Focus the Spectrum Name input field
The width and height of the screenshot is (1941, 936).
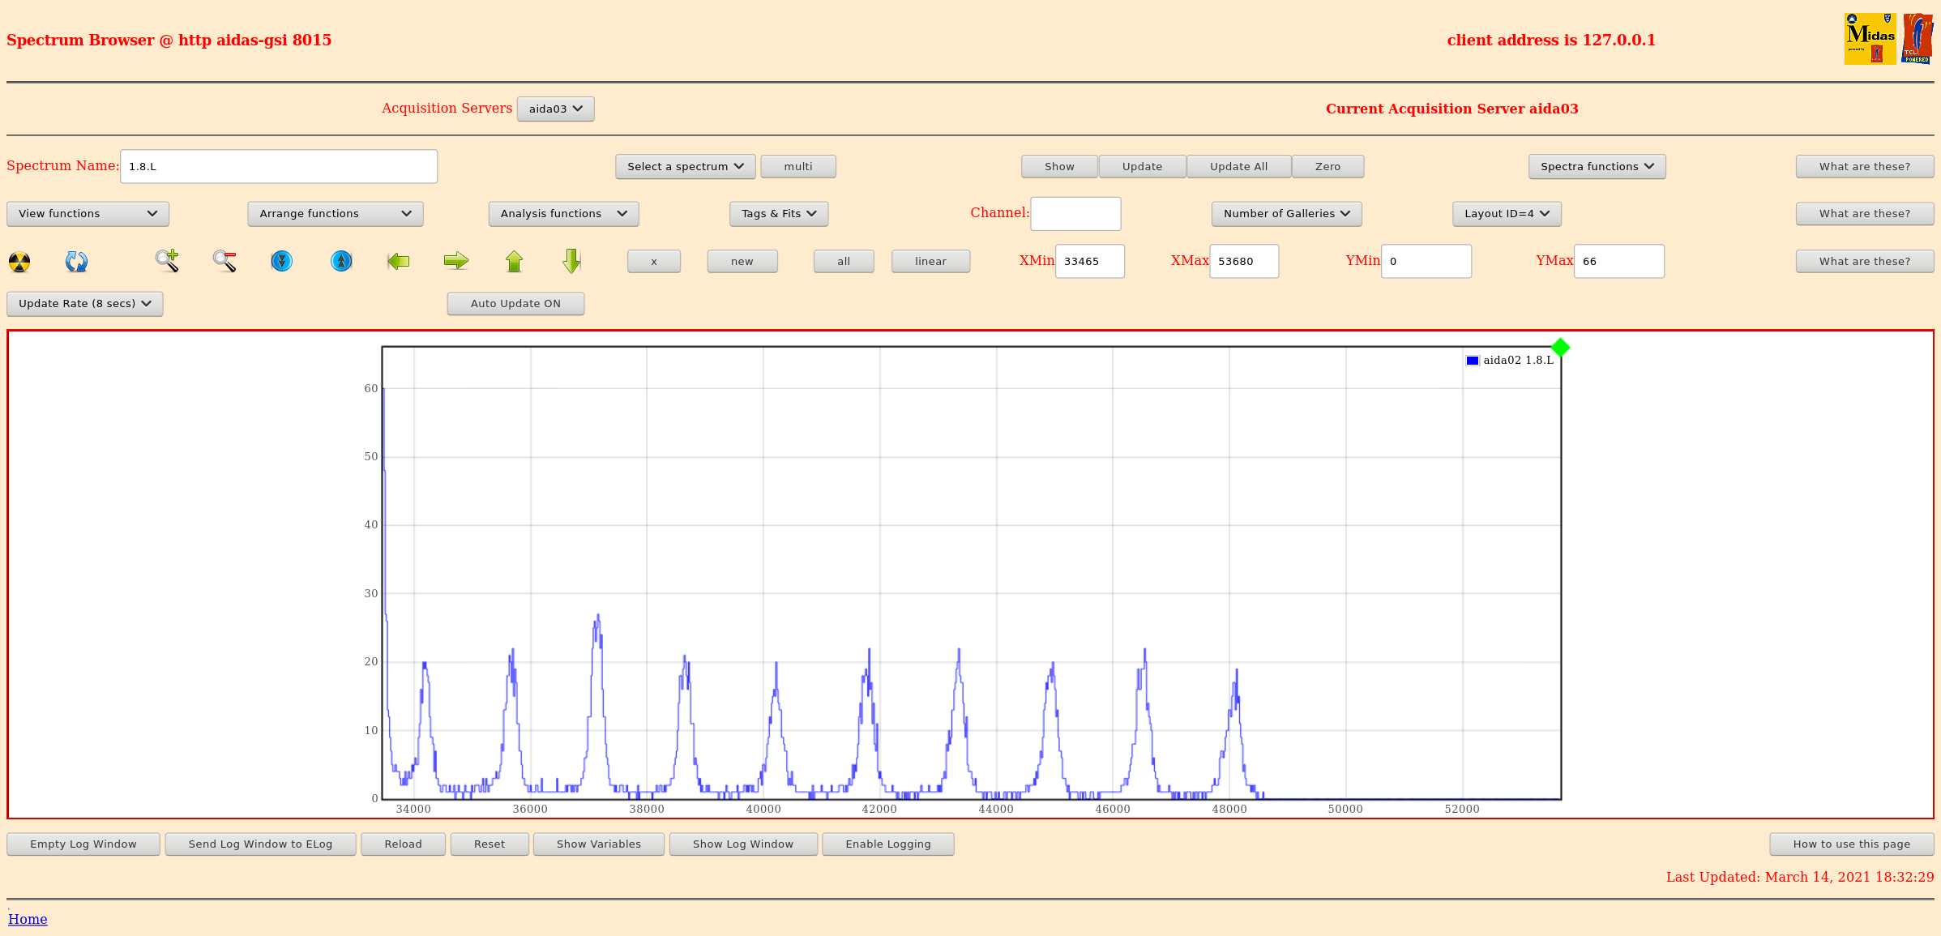[279, 166]
